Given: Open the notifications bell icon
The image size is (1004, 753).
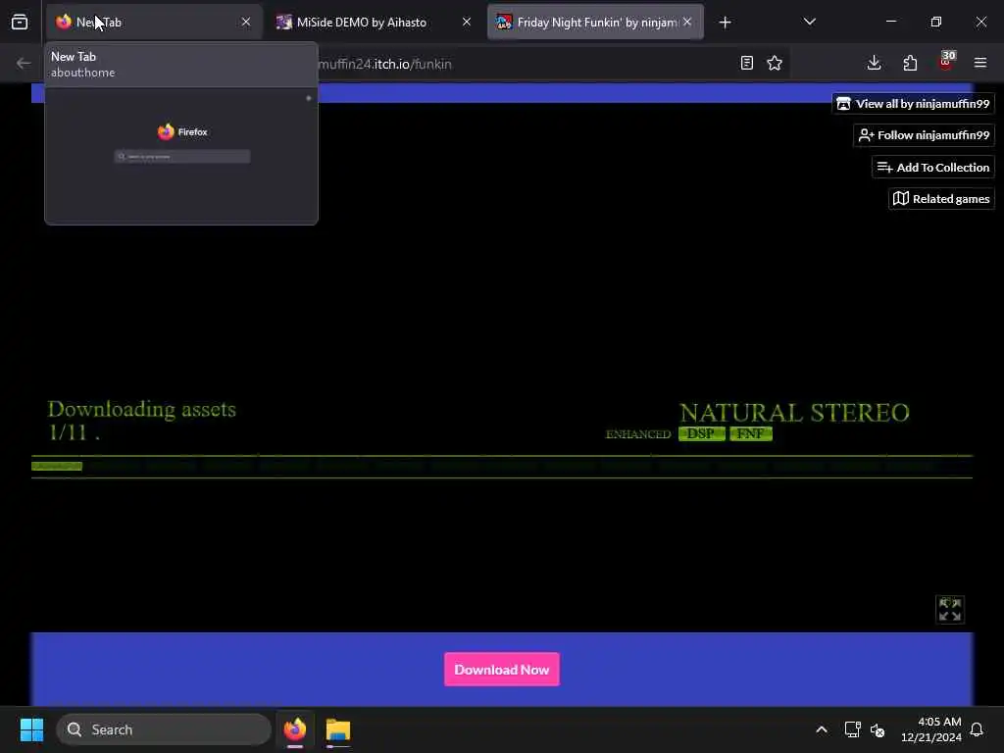Looking at the screenshot, I should tap(978, 729).
